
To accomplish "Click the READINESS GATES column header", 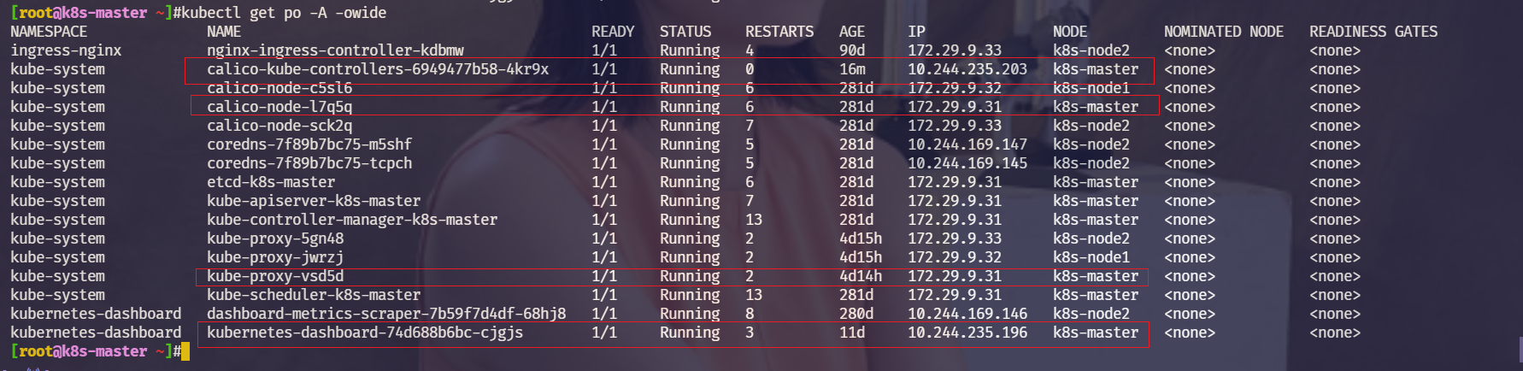I will [x=1373, y=32].
